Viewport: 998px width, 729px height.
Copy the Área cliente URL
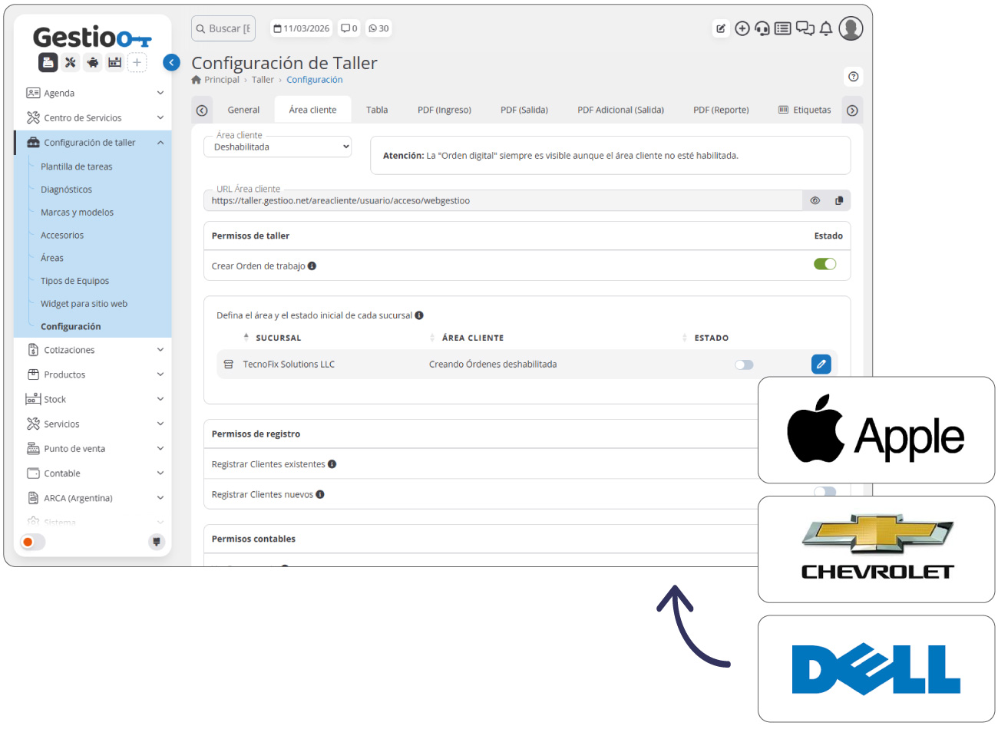839,200
